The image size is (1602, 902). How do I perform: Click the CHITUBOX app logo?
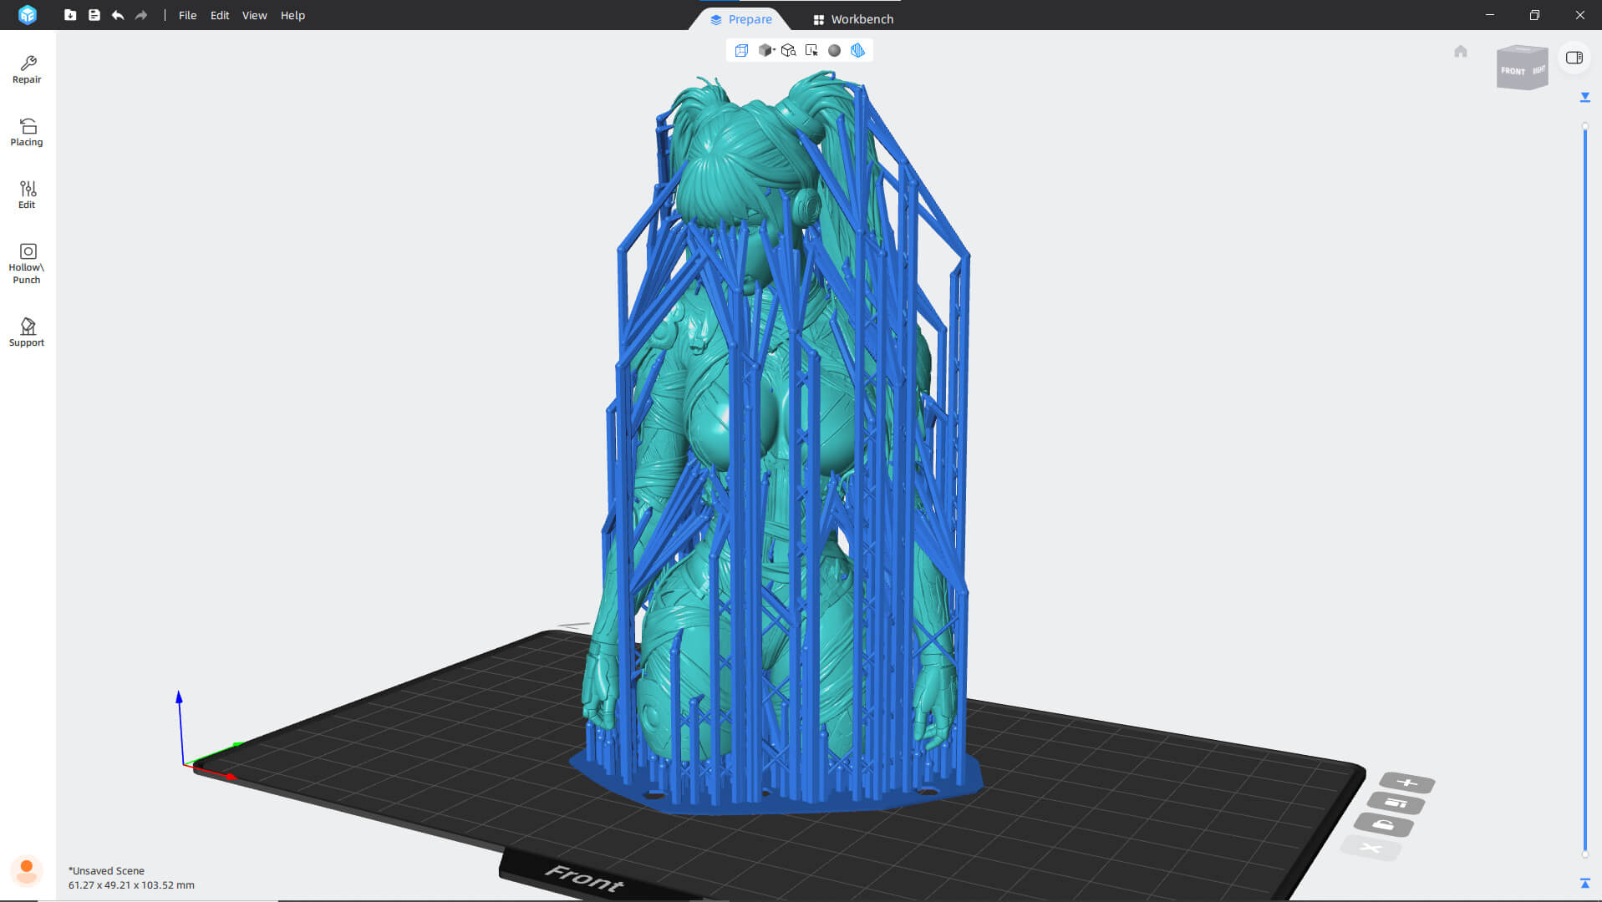click(28, 15)
